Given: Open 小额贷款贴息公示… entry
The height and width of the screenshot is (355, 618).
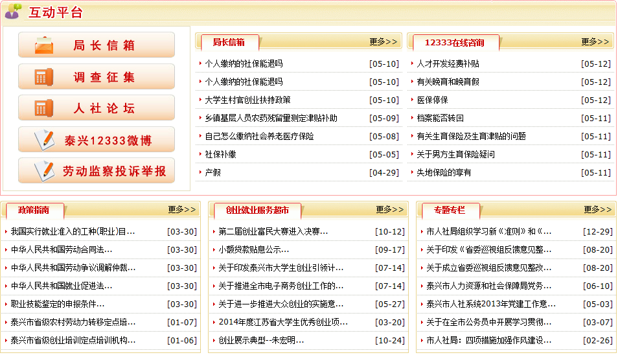Looking at the screenshot, I should (253, 250).
